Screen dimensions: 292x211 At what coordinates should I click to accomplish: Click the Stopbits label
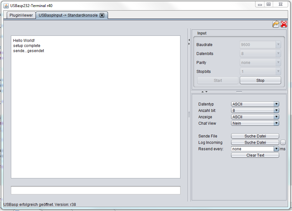204,72
